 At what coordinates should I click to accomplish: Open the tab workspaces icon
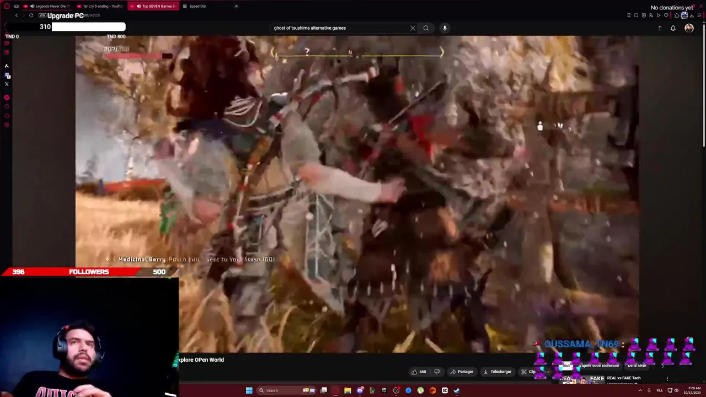coord(17,6)
